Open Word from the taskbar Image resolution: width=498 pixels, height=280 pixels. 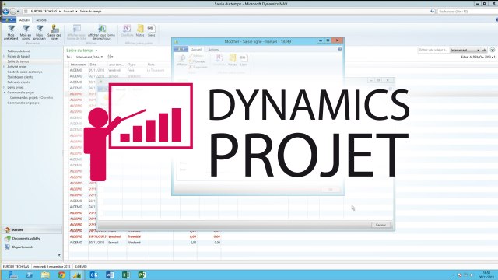tap(110, 275)
